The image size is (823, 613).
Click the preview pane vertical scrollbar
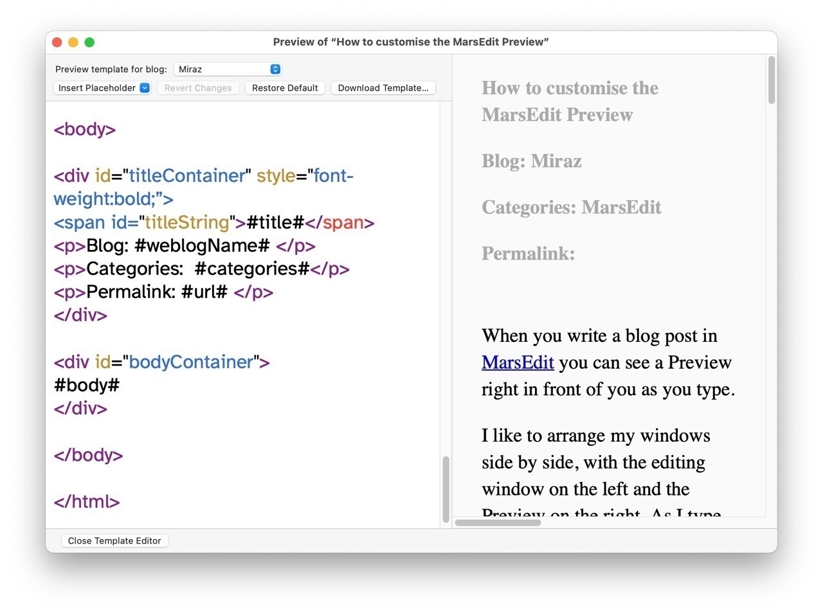pyautogui.click(x=772, y=80)
